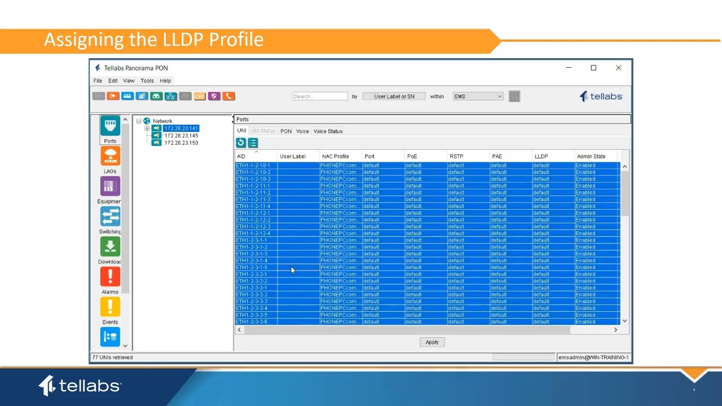Open the Equipment sidebar panel
Image resolution: width=722 pixels, height=406 pixels.
[110, 191]
